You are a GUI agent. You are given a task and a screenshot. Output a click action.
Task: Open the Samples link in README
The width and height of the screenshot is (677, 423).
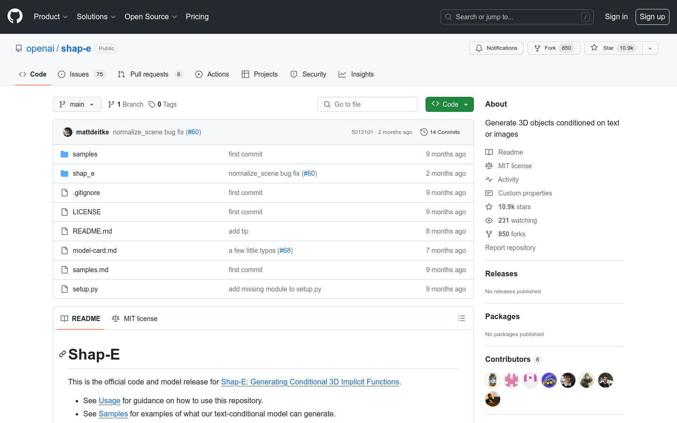click(113, 414)
